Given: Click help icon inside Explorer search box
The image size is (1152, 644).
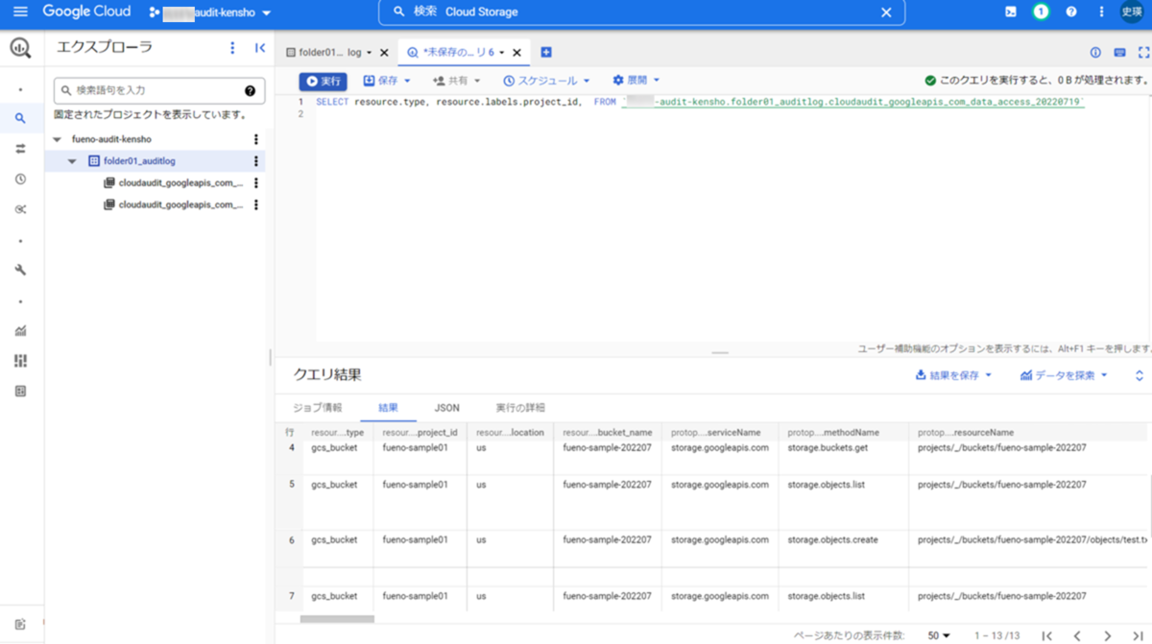Looking at the screenshot, I should [250, 90].
